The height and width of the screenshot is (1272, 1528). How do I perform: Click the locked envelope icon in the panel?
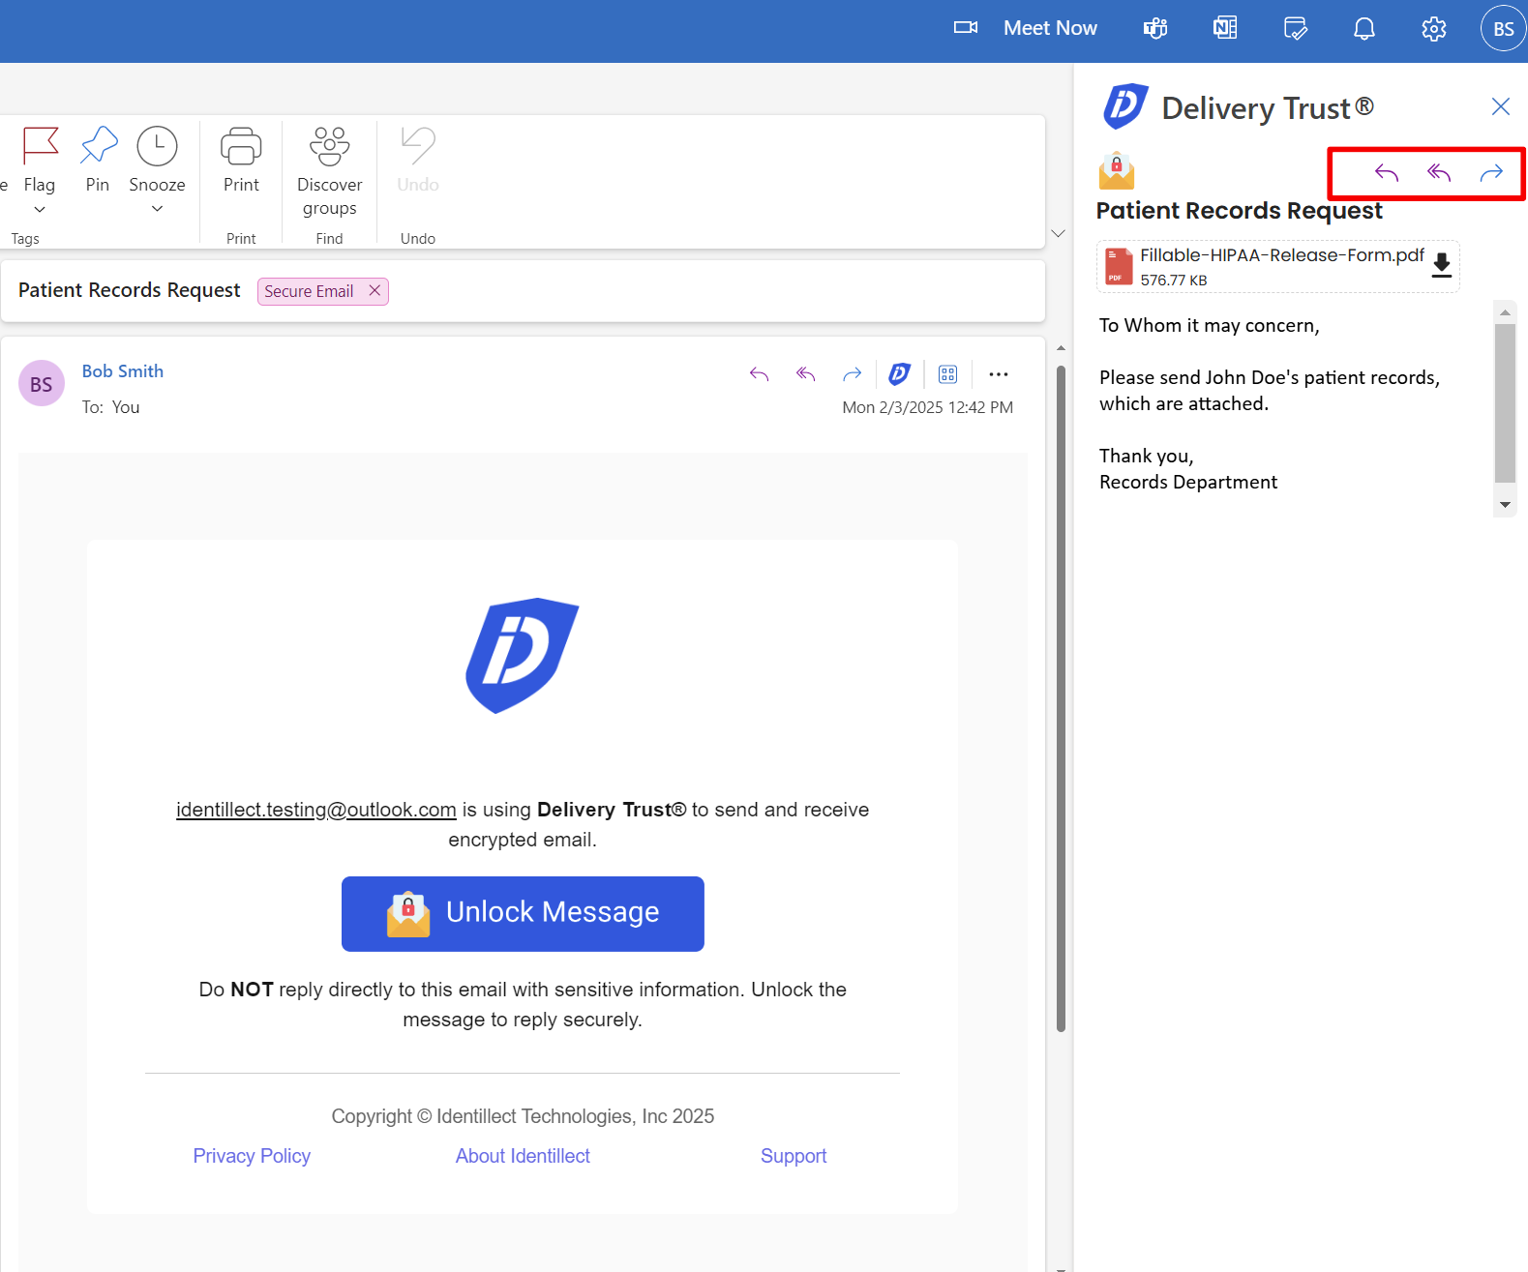click(x=1117, y=171)
